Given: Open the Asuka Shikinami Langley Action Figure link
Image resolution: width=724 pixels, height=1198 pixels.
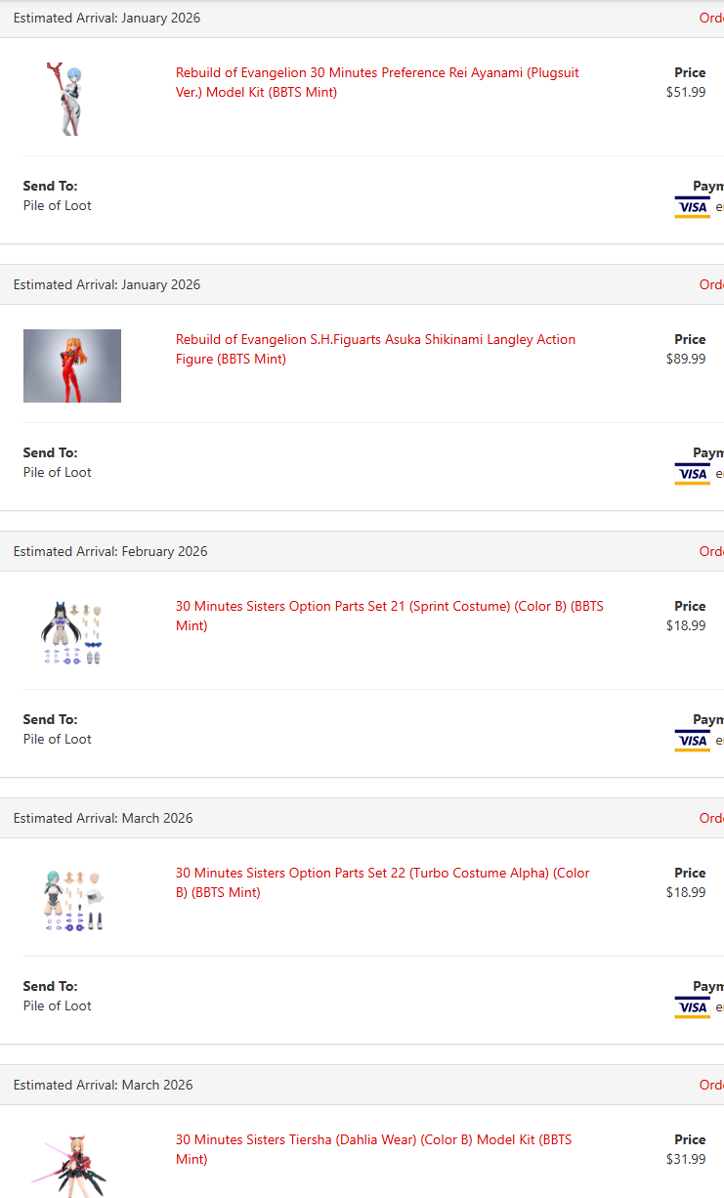Looking at the screenshot, I should tap(375, 349).
